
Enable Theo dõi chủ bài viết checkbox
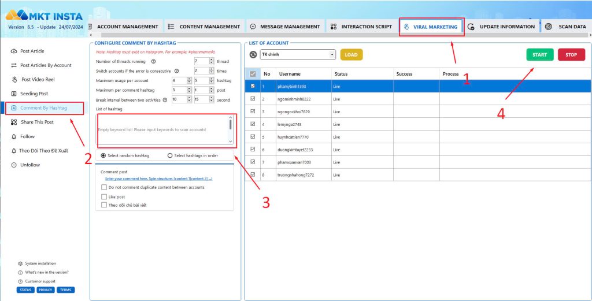tap(104, 205)
